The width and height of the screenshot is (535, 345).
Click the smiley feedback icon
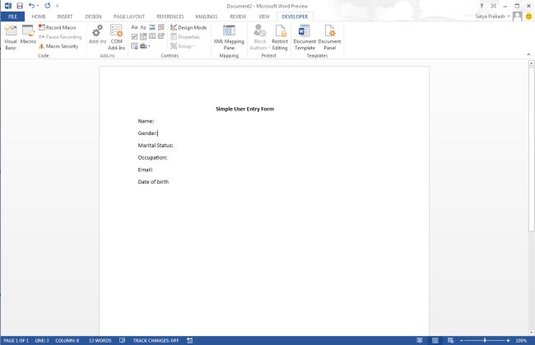pos(529,16)
